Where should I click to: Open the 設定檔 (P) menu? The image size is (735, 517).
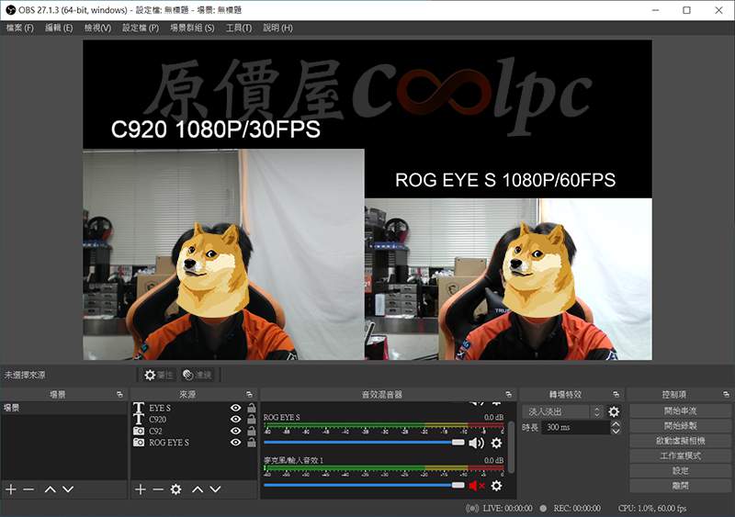click(x=141, y=28)
